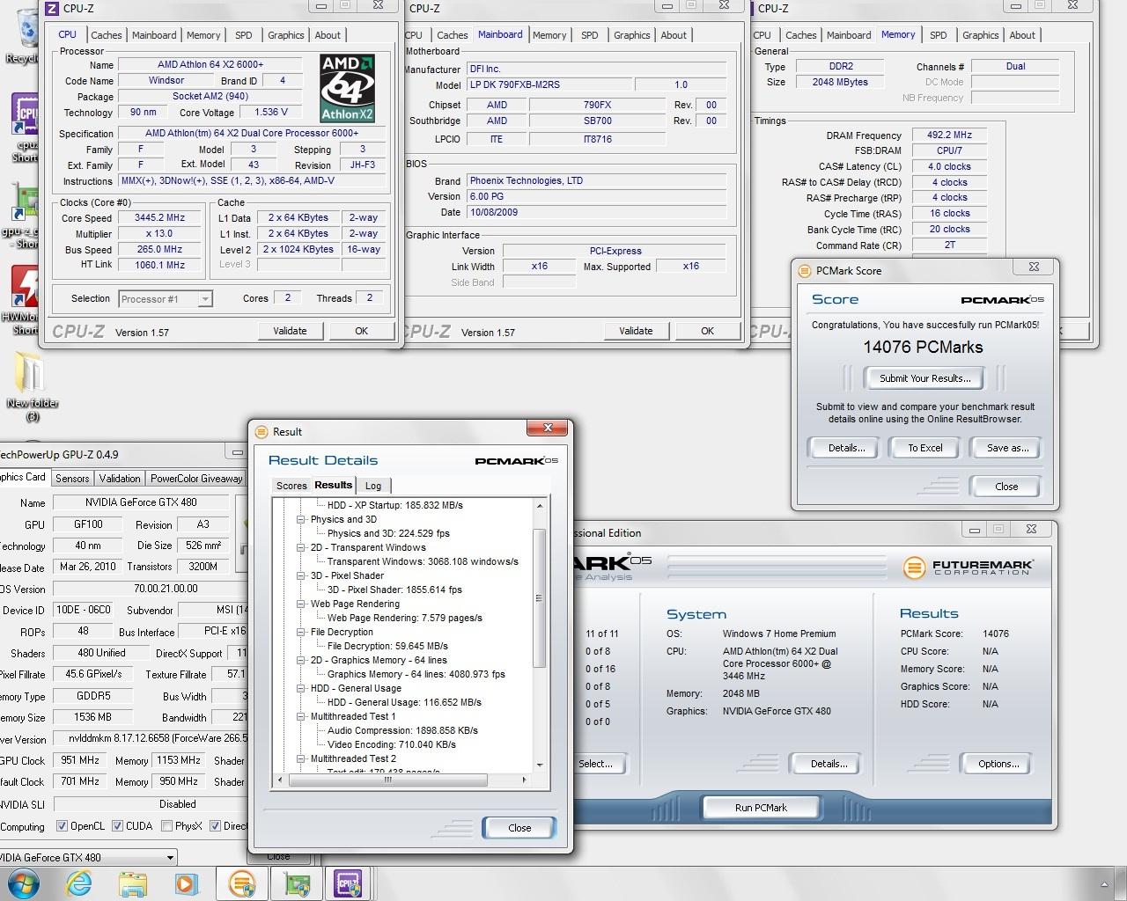The width and height of the screenshot is (1127, 901).
Task: Click Save as... in PCMark Score dialog
Action: (x=1007, y=448)
